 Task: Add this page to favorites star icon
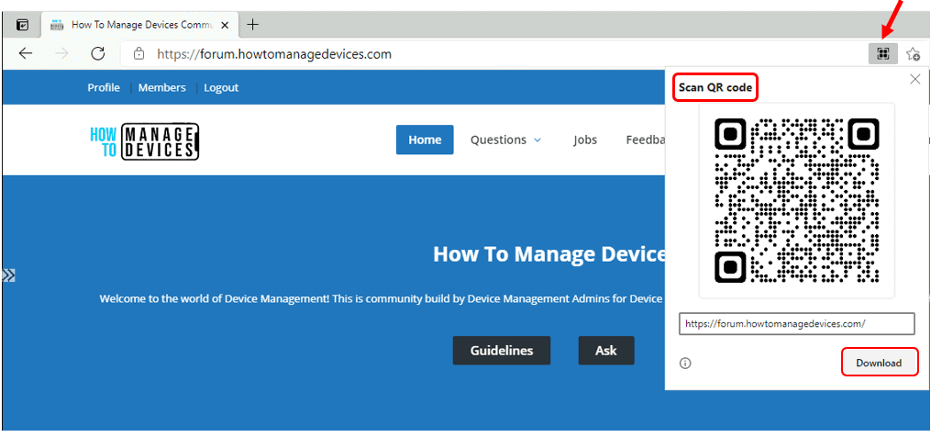(914, 54)
